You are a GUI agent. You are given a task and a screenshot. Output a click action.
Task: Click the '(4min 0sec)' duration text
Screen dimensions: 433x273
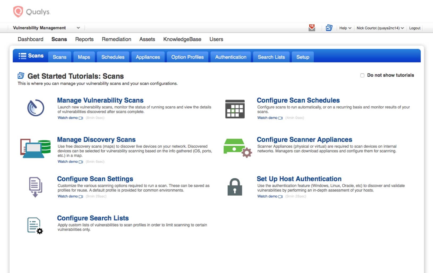(295, 118)
